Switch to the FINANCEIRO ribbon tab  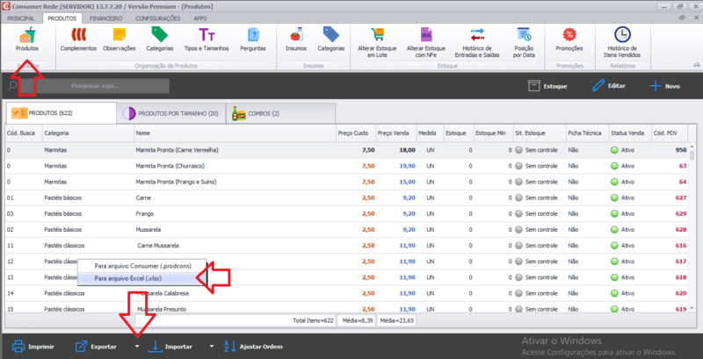click(105, 18)
